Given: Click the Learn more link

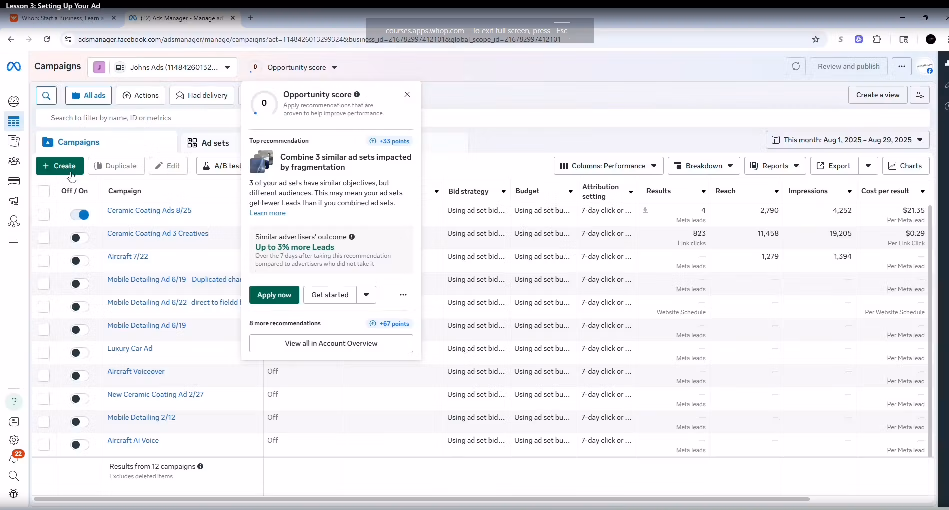Looking at the screenshot, I should pos(267,213).
